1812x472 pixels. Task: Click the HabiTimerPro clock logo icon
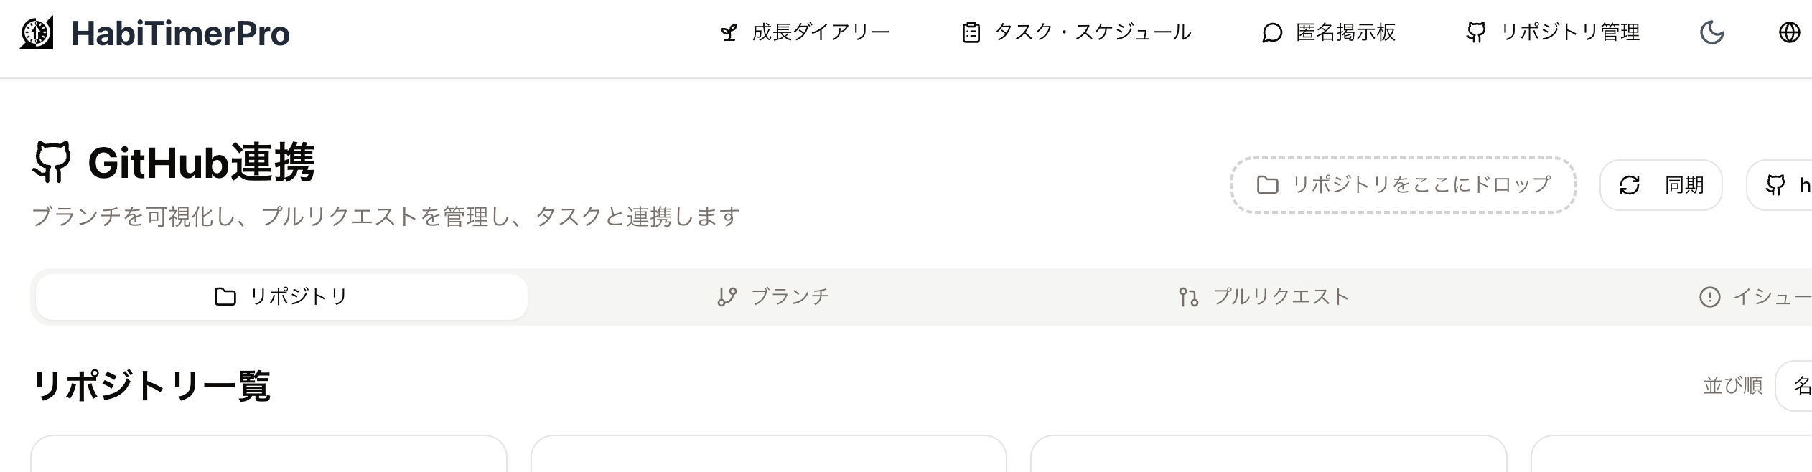(37, 33)
